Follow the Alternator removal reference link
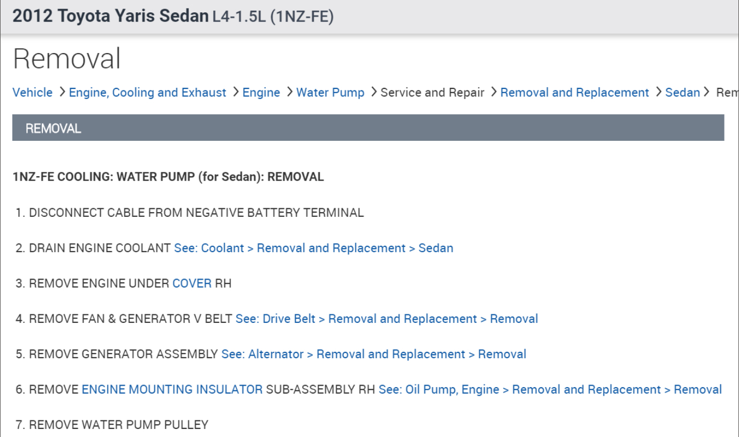The height and width of the screenshot is (437, 739). click(x=373, y=354)
